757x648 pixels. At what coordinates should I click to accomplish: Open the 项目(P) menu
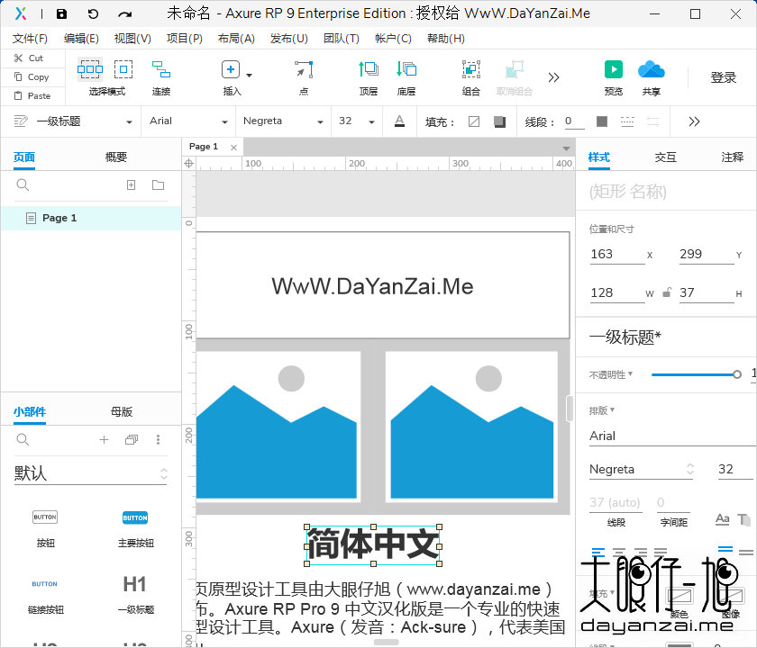coord(185,38)
